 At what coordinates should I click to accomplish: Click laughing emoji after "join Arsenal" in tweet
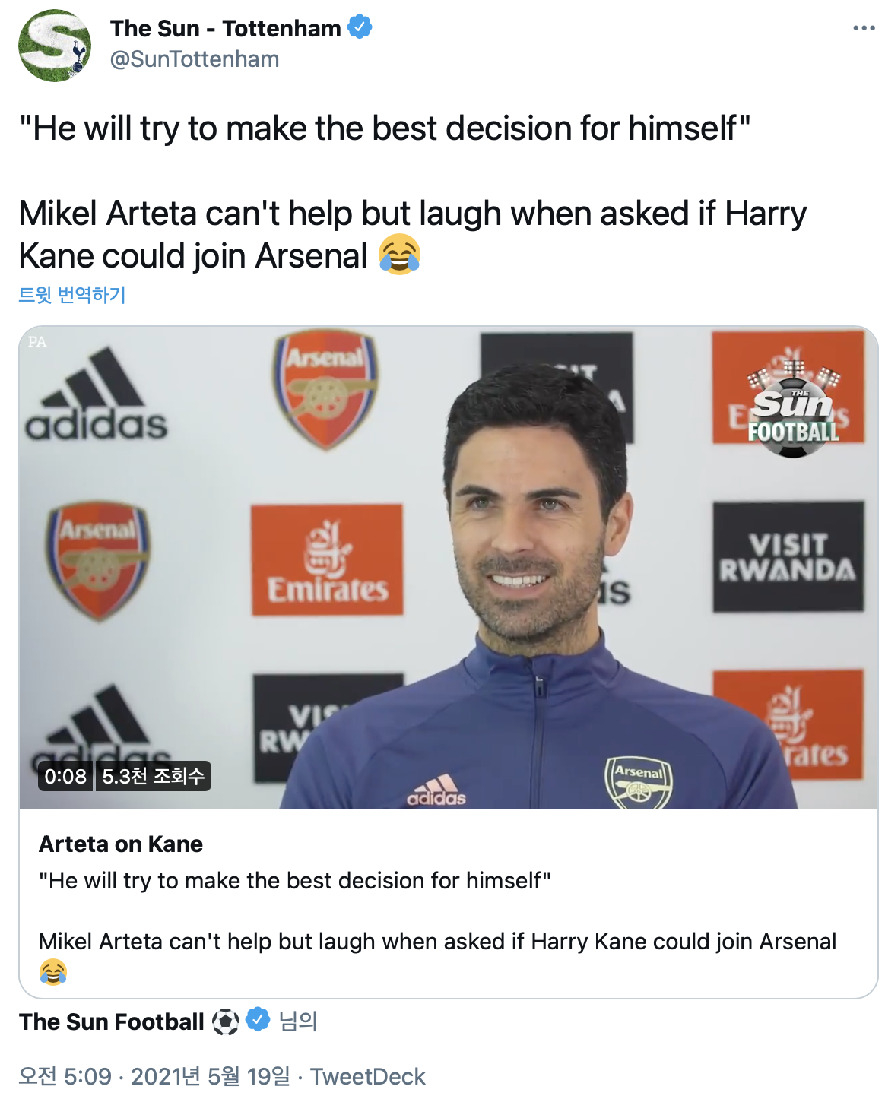(399, 255)
